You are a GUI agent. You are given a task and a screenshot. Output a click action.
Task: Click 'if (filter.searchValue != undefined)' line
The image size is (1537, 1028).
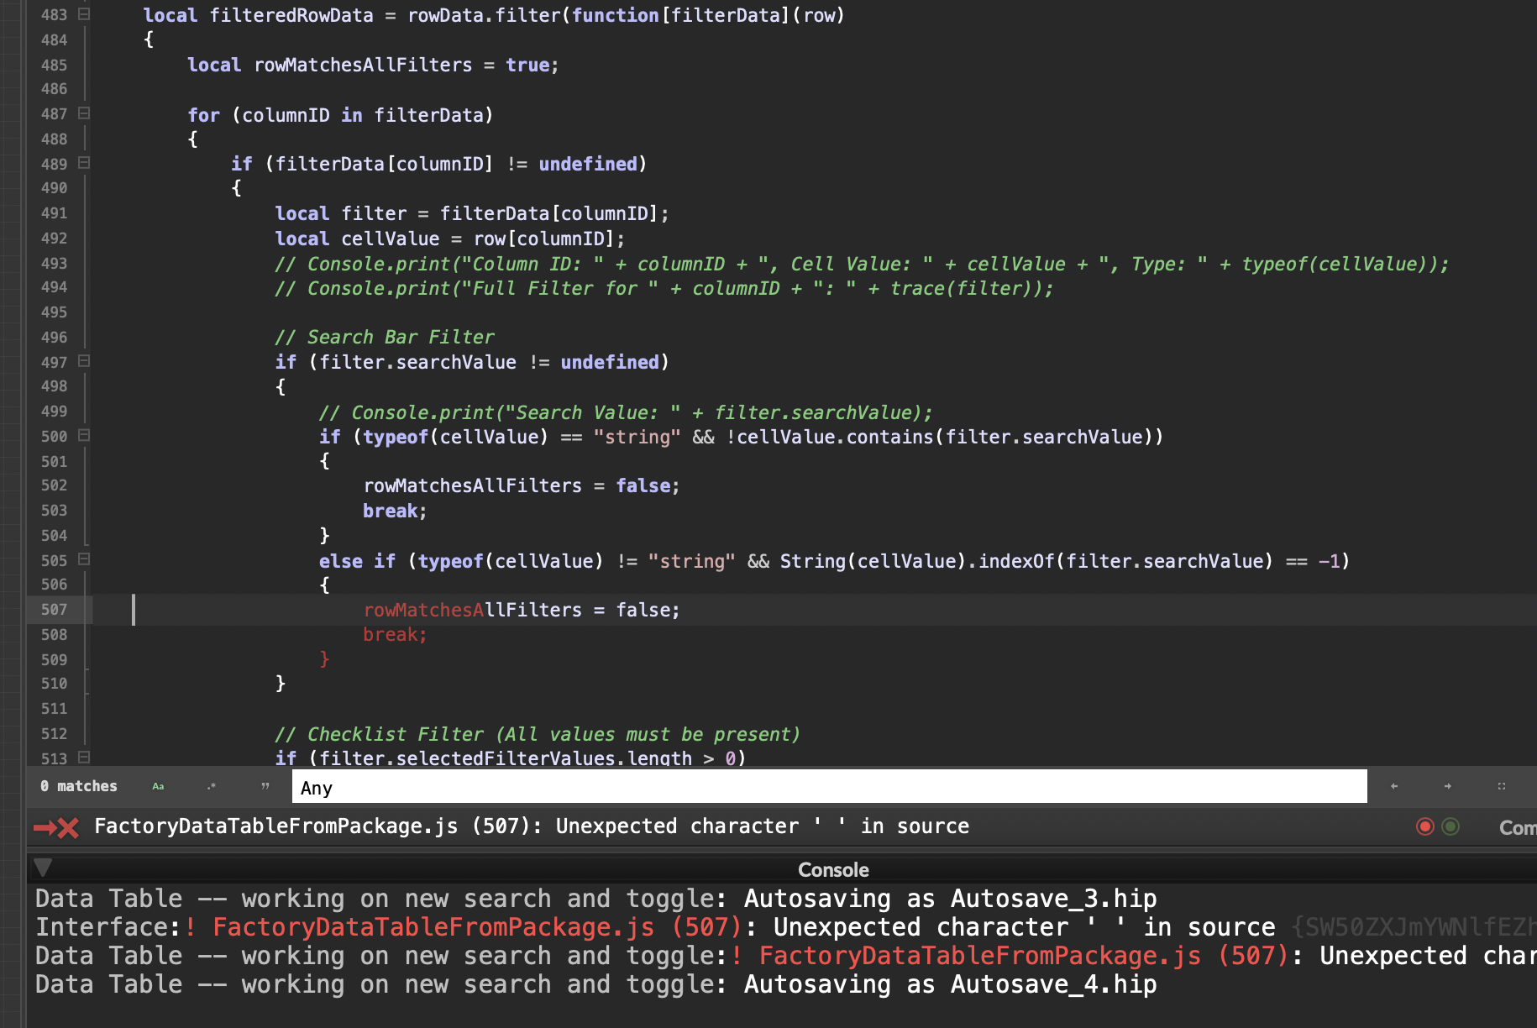pos(472,362)
